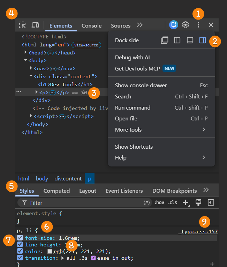Expand the nav element's collapsed ellipsis
227x267 pixels.
point(53,69)
